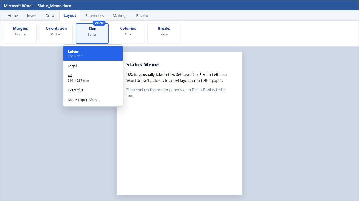Pick Executive paper size
This screenshot has height=201, width=359.
coord(93,90)
